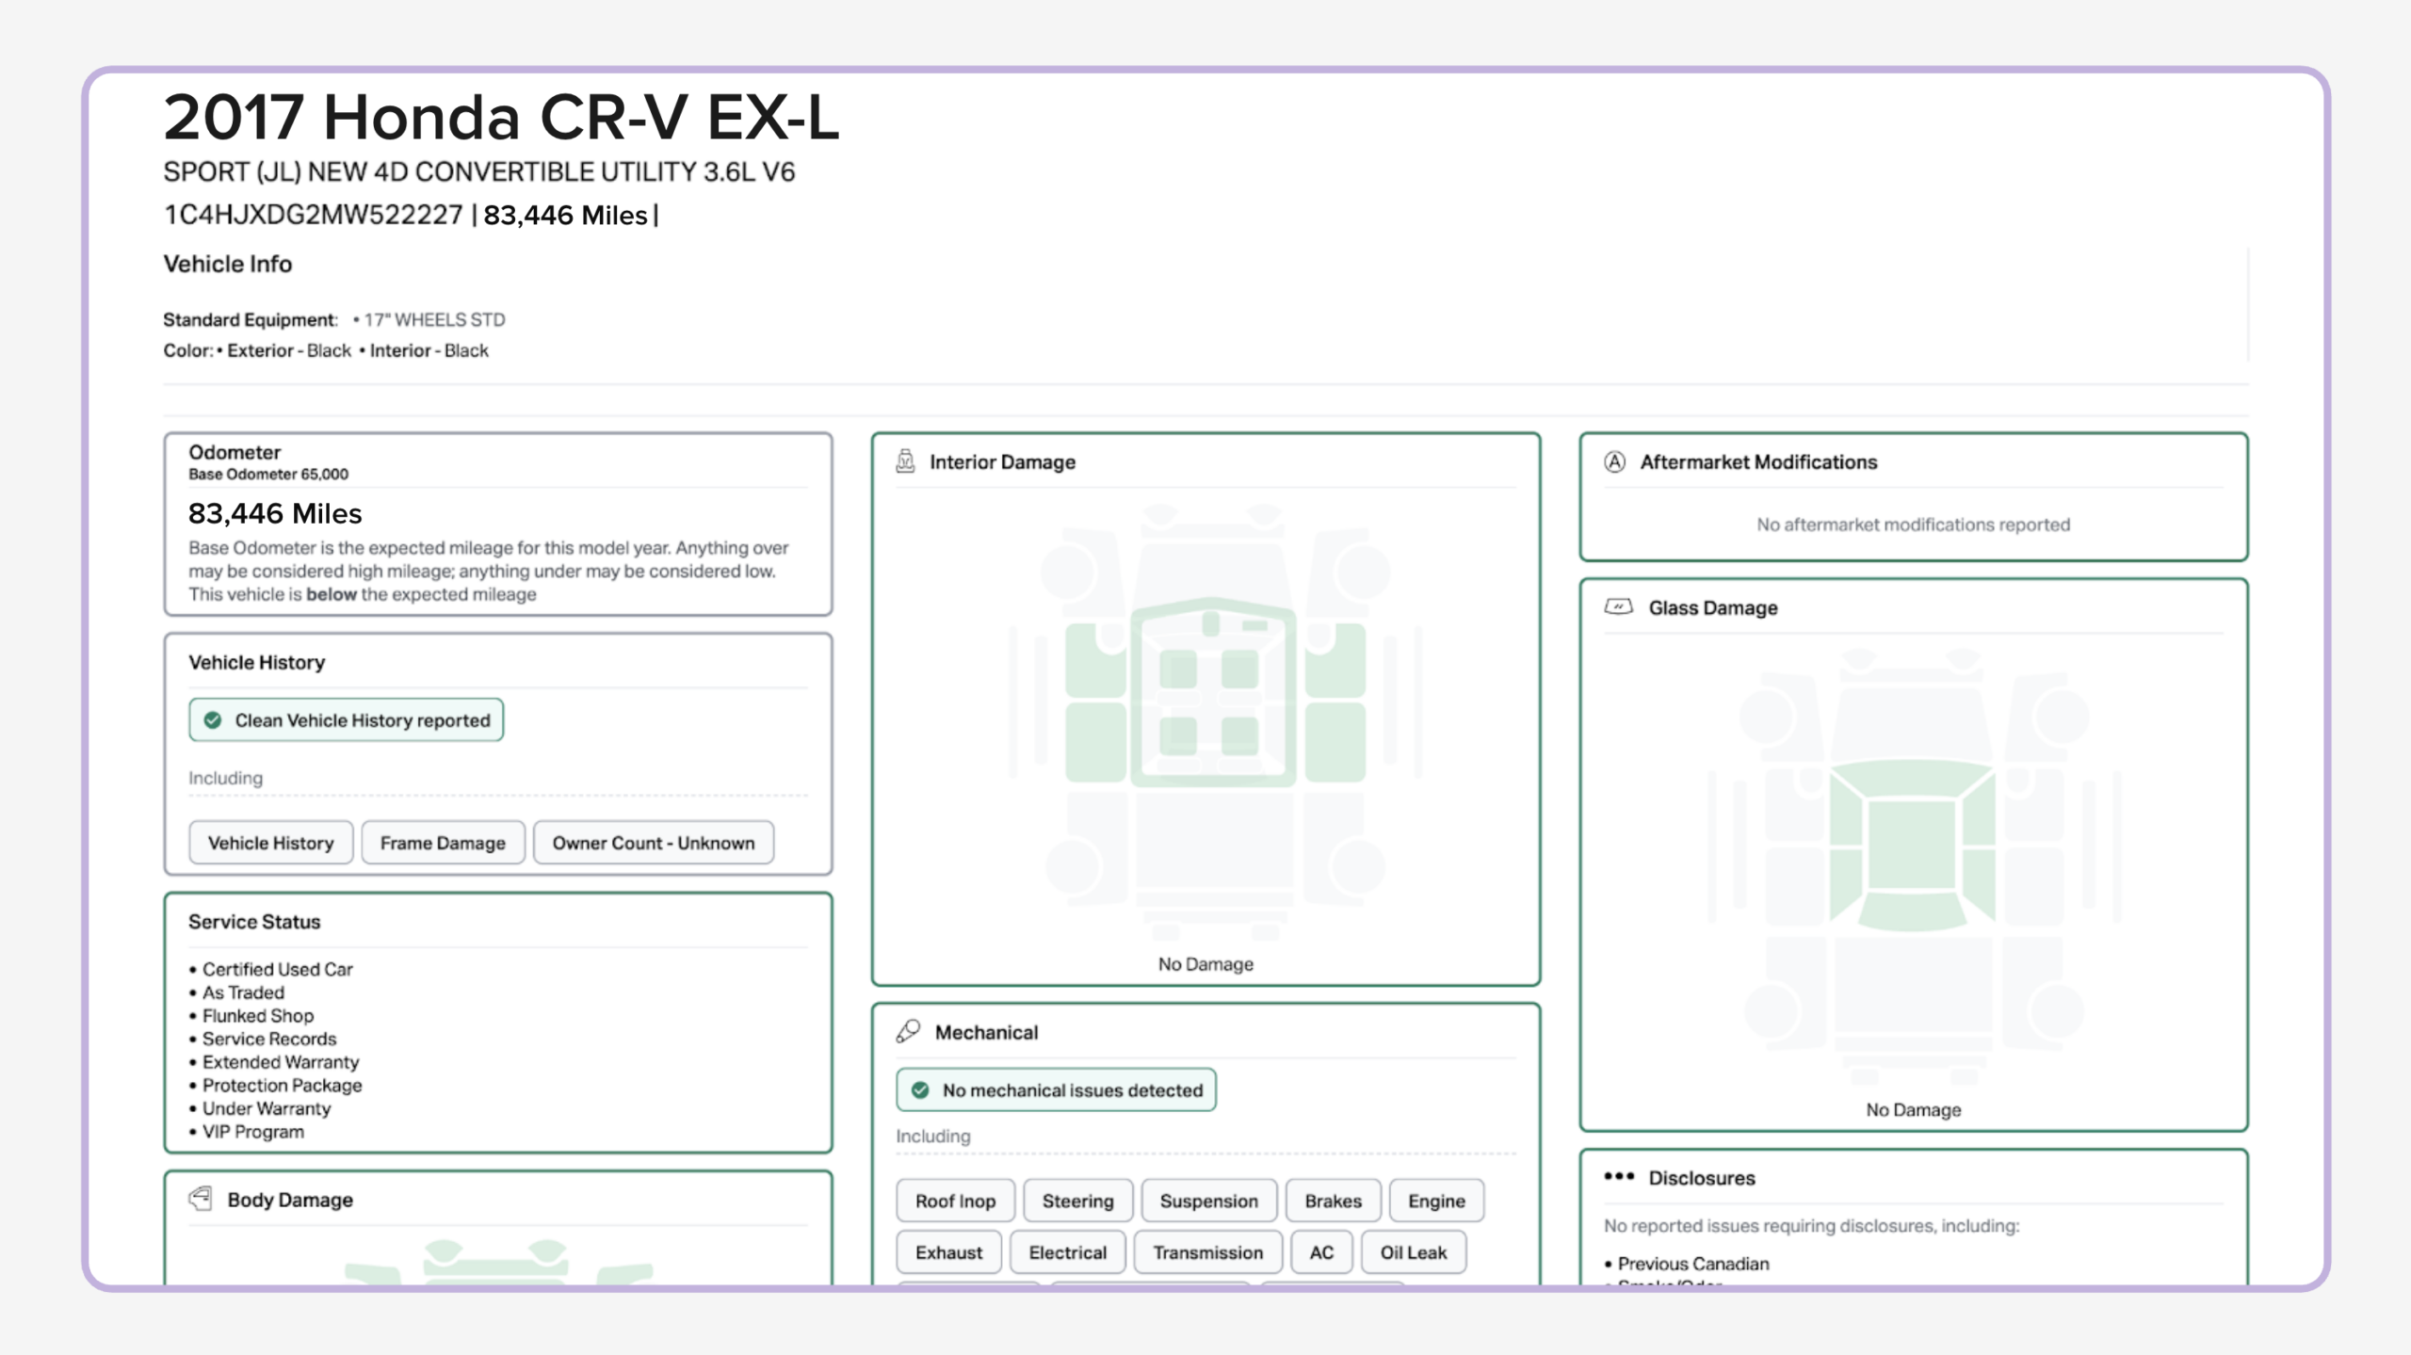Click the Base Odometer 65,000 text
Image resolution: width=2411 pixels, height=1355 pixels.
pyautogui.click(x=268, y=475)
